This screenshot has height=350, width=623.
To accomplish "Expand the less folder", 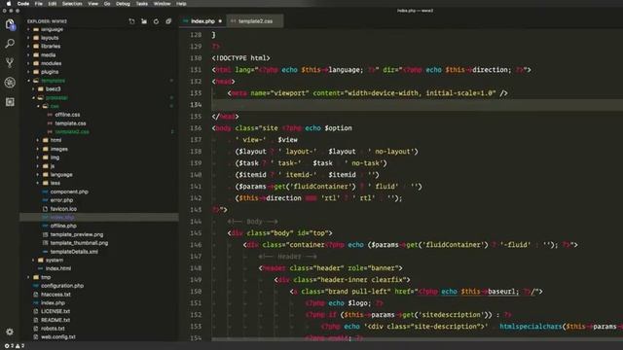I will tap(55, 183).
